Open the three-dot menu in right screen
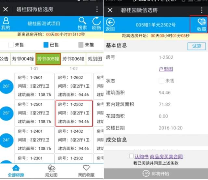The image size is (208, 180). pos(201,10)
